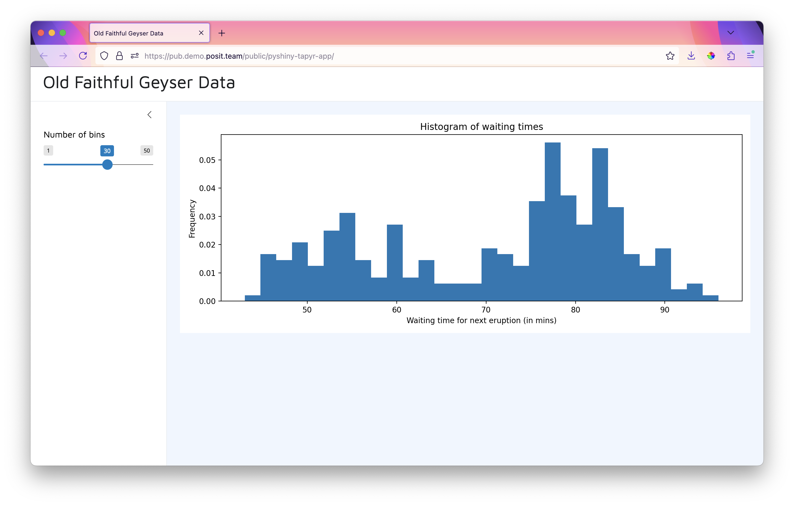Close the Old Faithful Geyser Data tab
Image resolution: width=794 pixels, height=506 pixels.
(201, 33)
